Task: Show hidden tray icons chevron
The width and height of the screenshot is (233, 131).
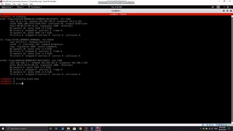Action: 201,128
